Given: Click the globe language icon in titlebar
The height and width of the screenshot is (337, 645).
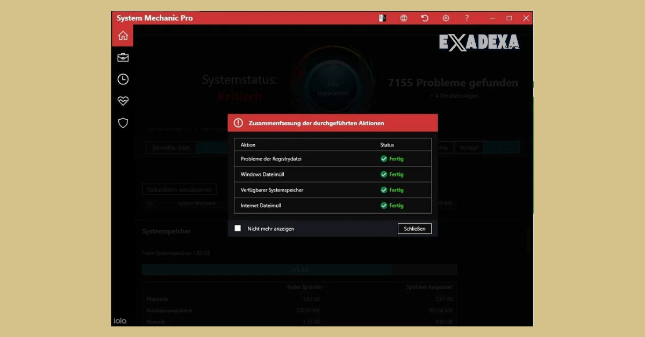Looking at the screenshot, I should (403, 18).
